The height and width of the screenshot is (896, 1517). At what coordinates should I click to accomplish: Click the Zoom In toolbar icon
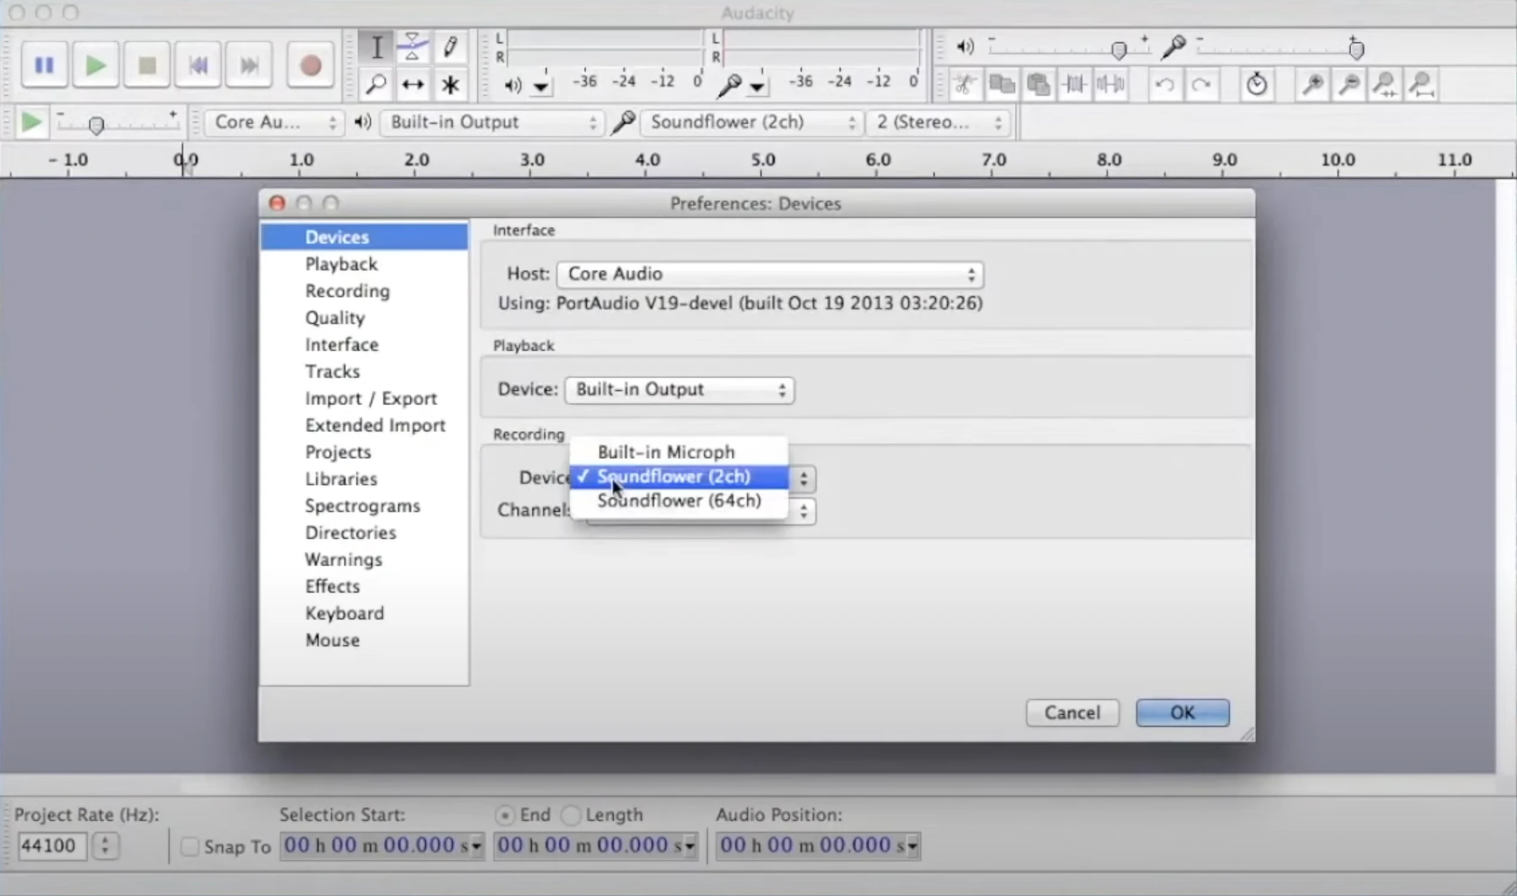tap(1312, 85)
